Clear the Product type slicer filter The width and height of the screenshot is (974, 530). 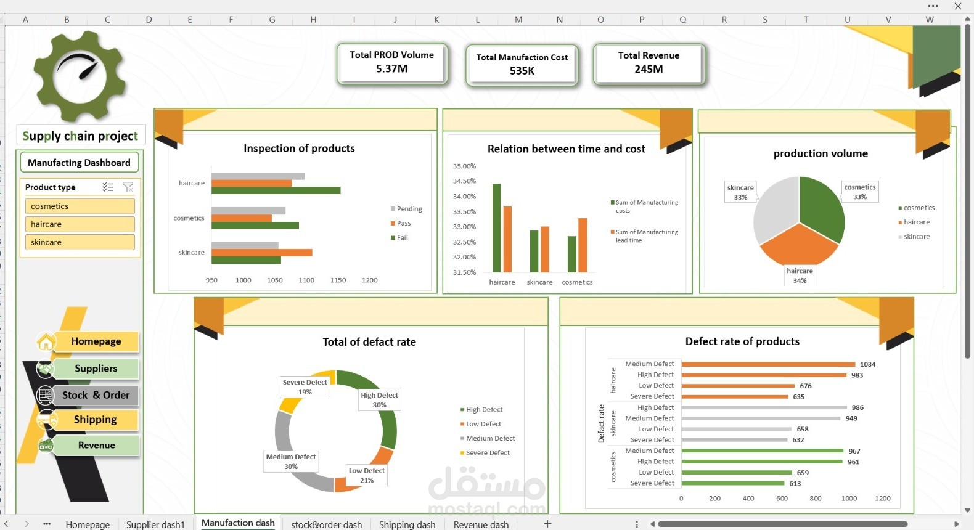coord(128,187)
